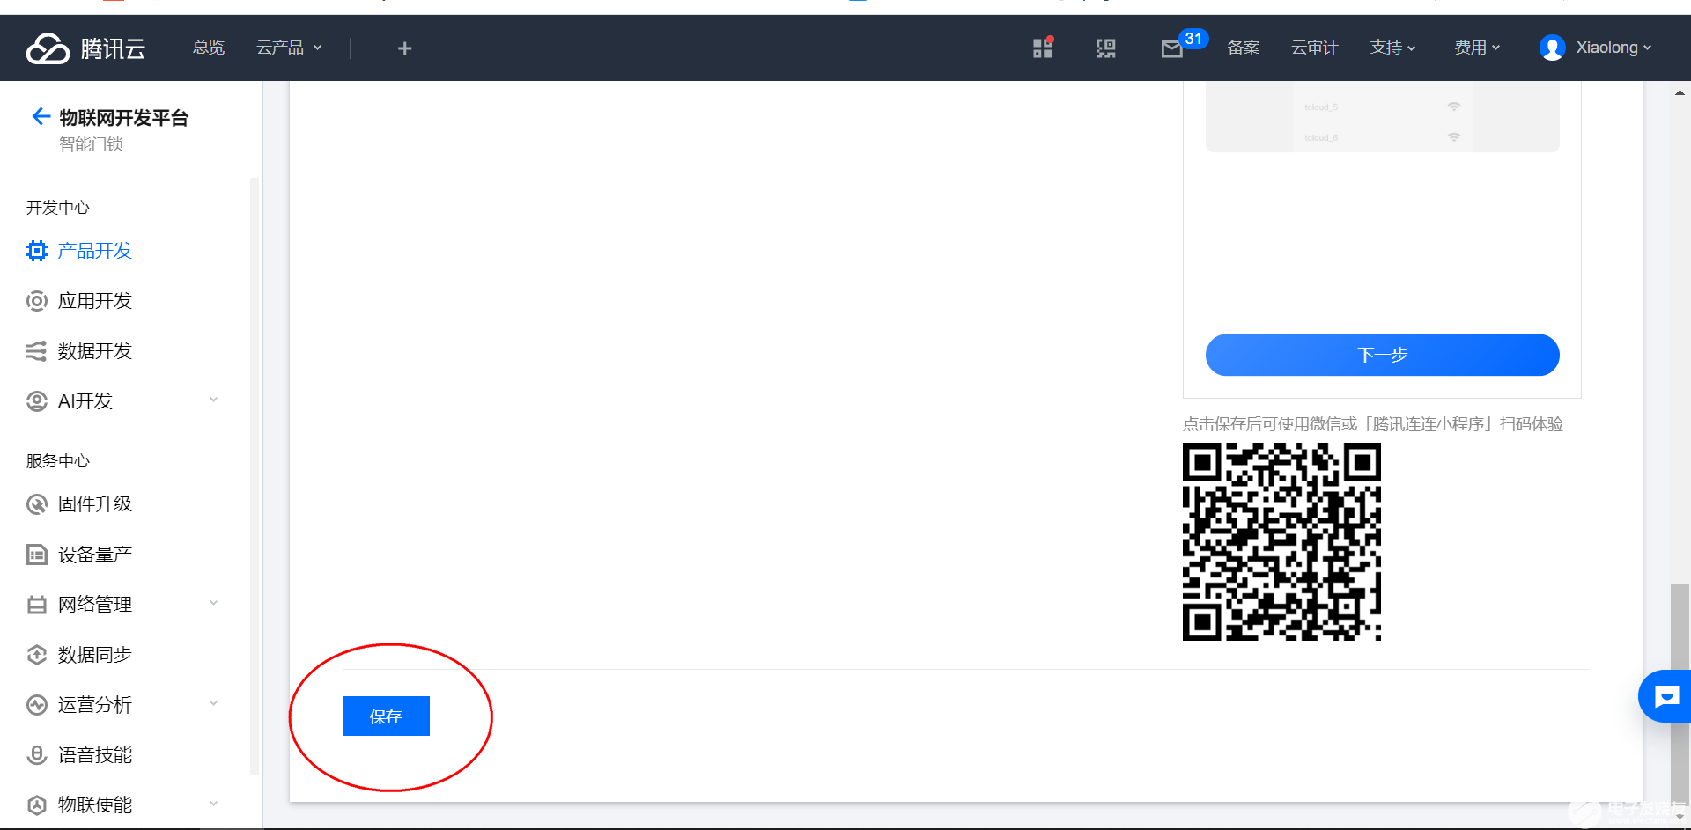Click the 运营分析 sidebar icon
Screen dimensions: 1691x830
tap(36, 705)
